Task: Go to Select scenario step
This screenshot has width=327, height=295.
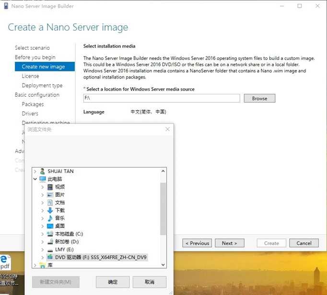Action: [x=32, y=48]
